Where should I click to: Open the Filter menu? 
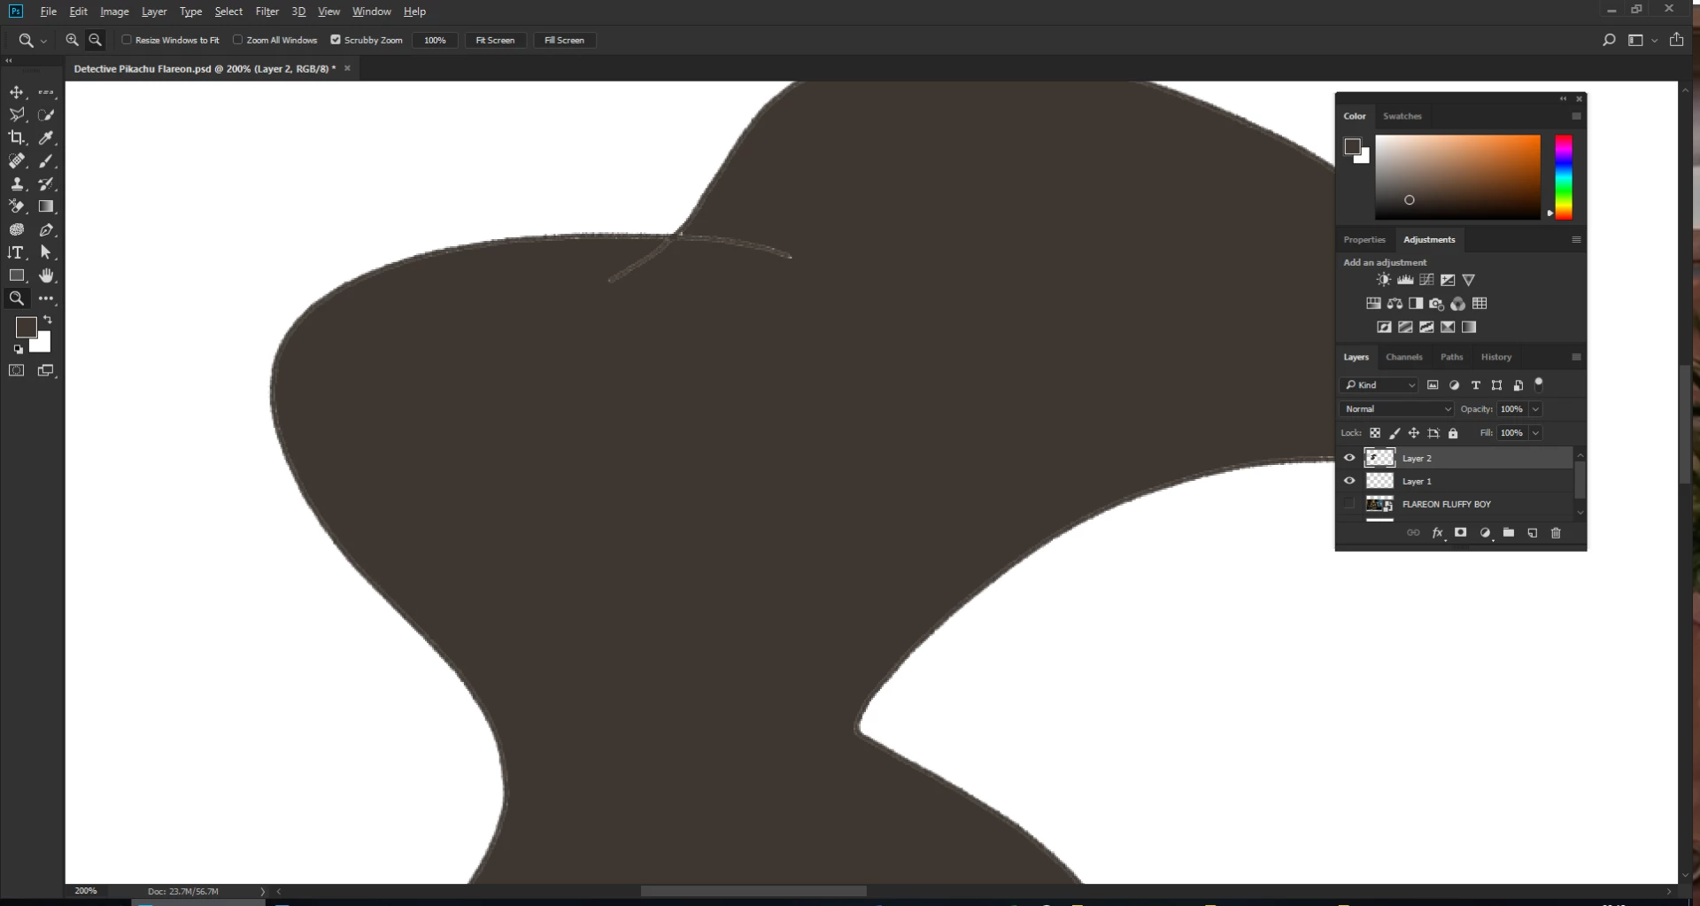[267, 12]
